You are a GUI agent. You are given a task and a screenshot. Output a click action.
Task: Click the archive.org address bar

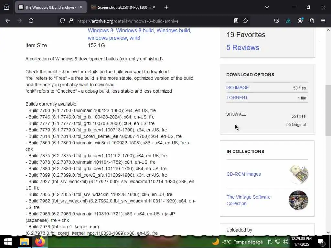[x=128, y=21]
